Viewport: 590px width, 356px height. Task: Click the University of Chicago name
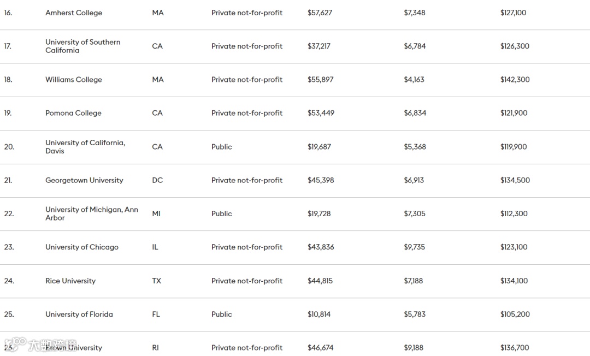pos(82,247)
